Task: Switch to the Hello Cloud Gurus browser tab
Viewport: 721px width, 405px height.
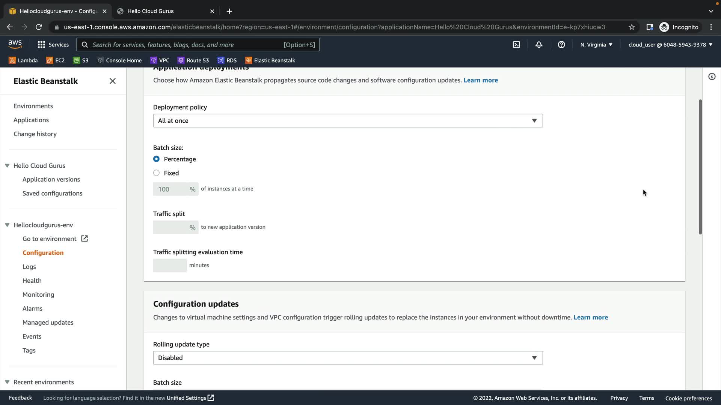Action: (x=150, y=11)
